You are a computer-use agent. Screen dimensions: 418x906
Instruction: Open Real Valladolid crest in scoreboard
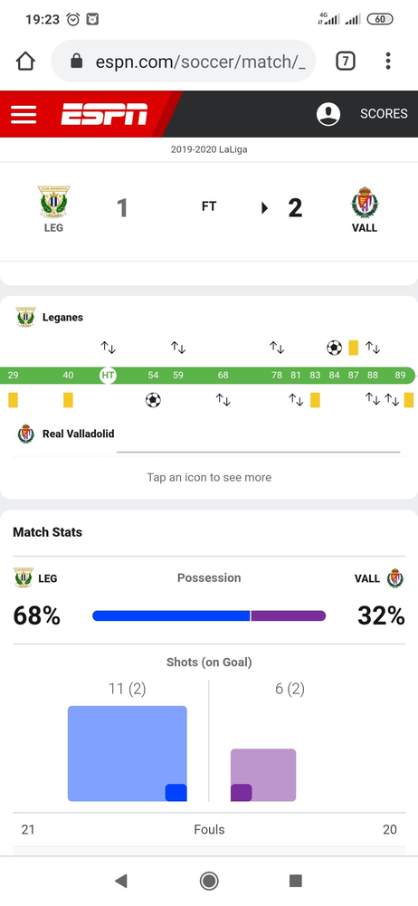coord(365,203)
